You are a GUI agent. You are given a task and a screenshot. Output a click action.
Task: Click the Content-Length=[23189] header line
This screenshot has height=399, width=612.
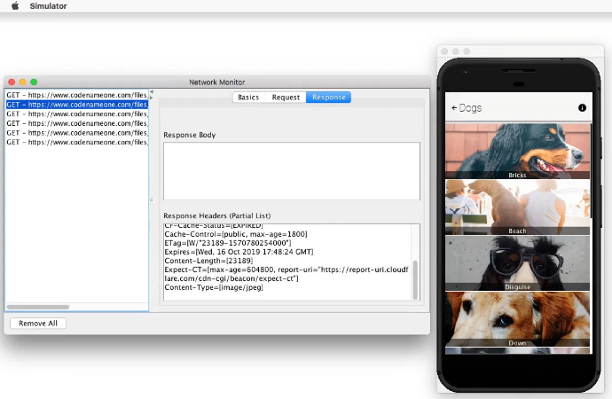[208, 261]
